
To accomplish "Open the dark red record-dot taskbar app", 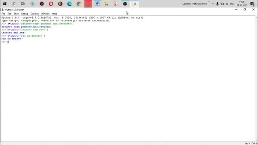I will (42, 4).
